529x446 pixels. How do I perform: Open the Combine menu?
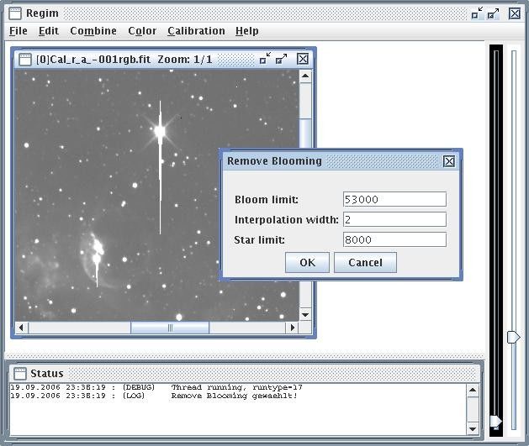click(x=93, y=31)
